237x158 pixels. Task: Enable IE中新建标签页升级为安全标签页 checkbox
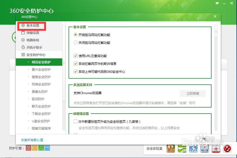[75, 121]
